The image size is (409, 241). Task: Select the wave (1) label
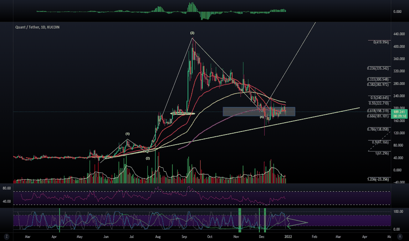coord(127,134)
